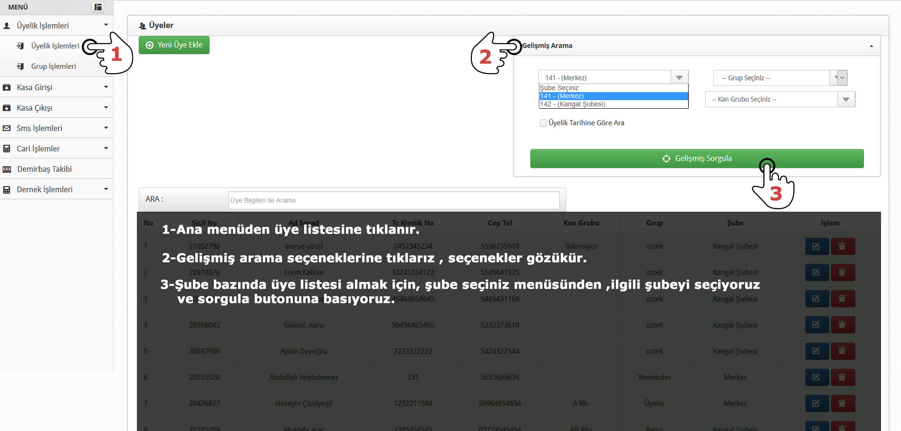The height and width of the screenshot is (431, 901).
Task: Edit member Ecem Kalkan
Action: tap(817, 272)
